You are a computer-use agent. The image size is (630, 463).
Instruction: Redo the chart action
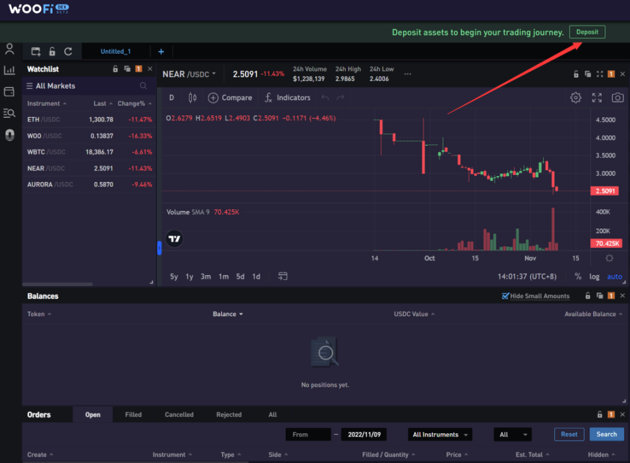coord(340,98)
